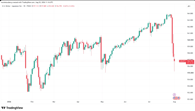This screenshot has height=111, width=195.
Task: Click the 156.795 current price label
Action: coord(190,61)
